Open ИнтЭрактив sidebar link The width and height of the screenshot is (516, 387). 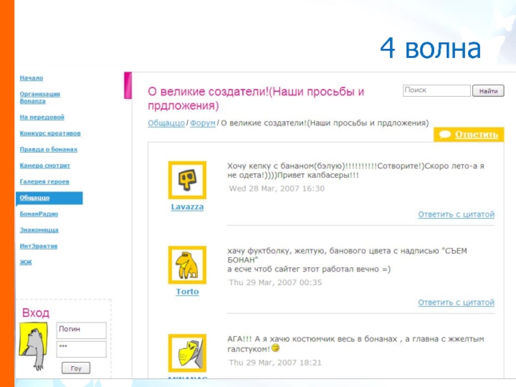pyautogui.click(x=39, y=246)
